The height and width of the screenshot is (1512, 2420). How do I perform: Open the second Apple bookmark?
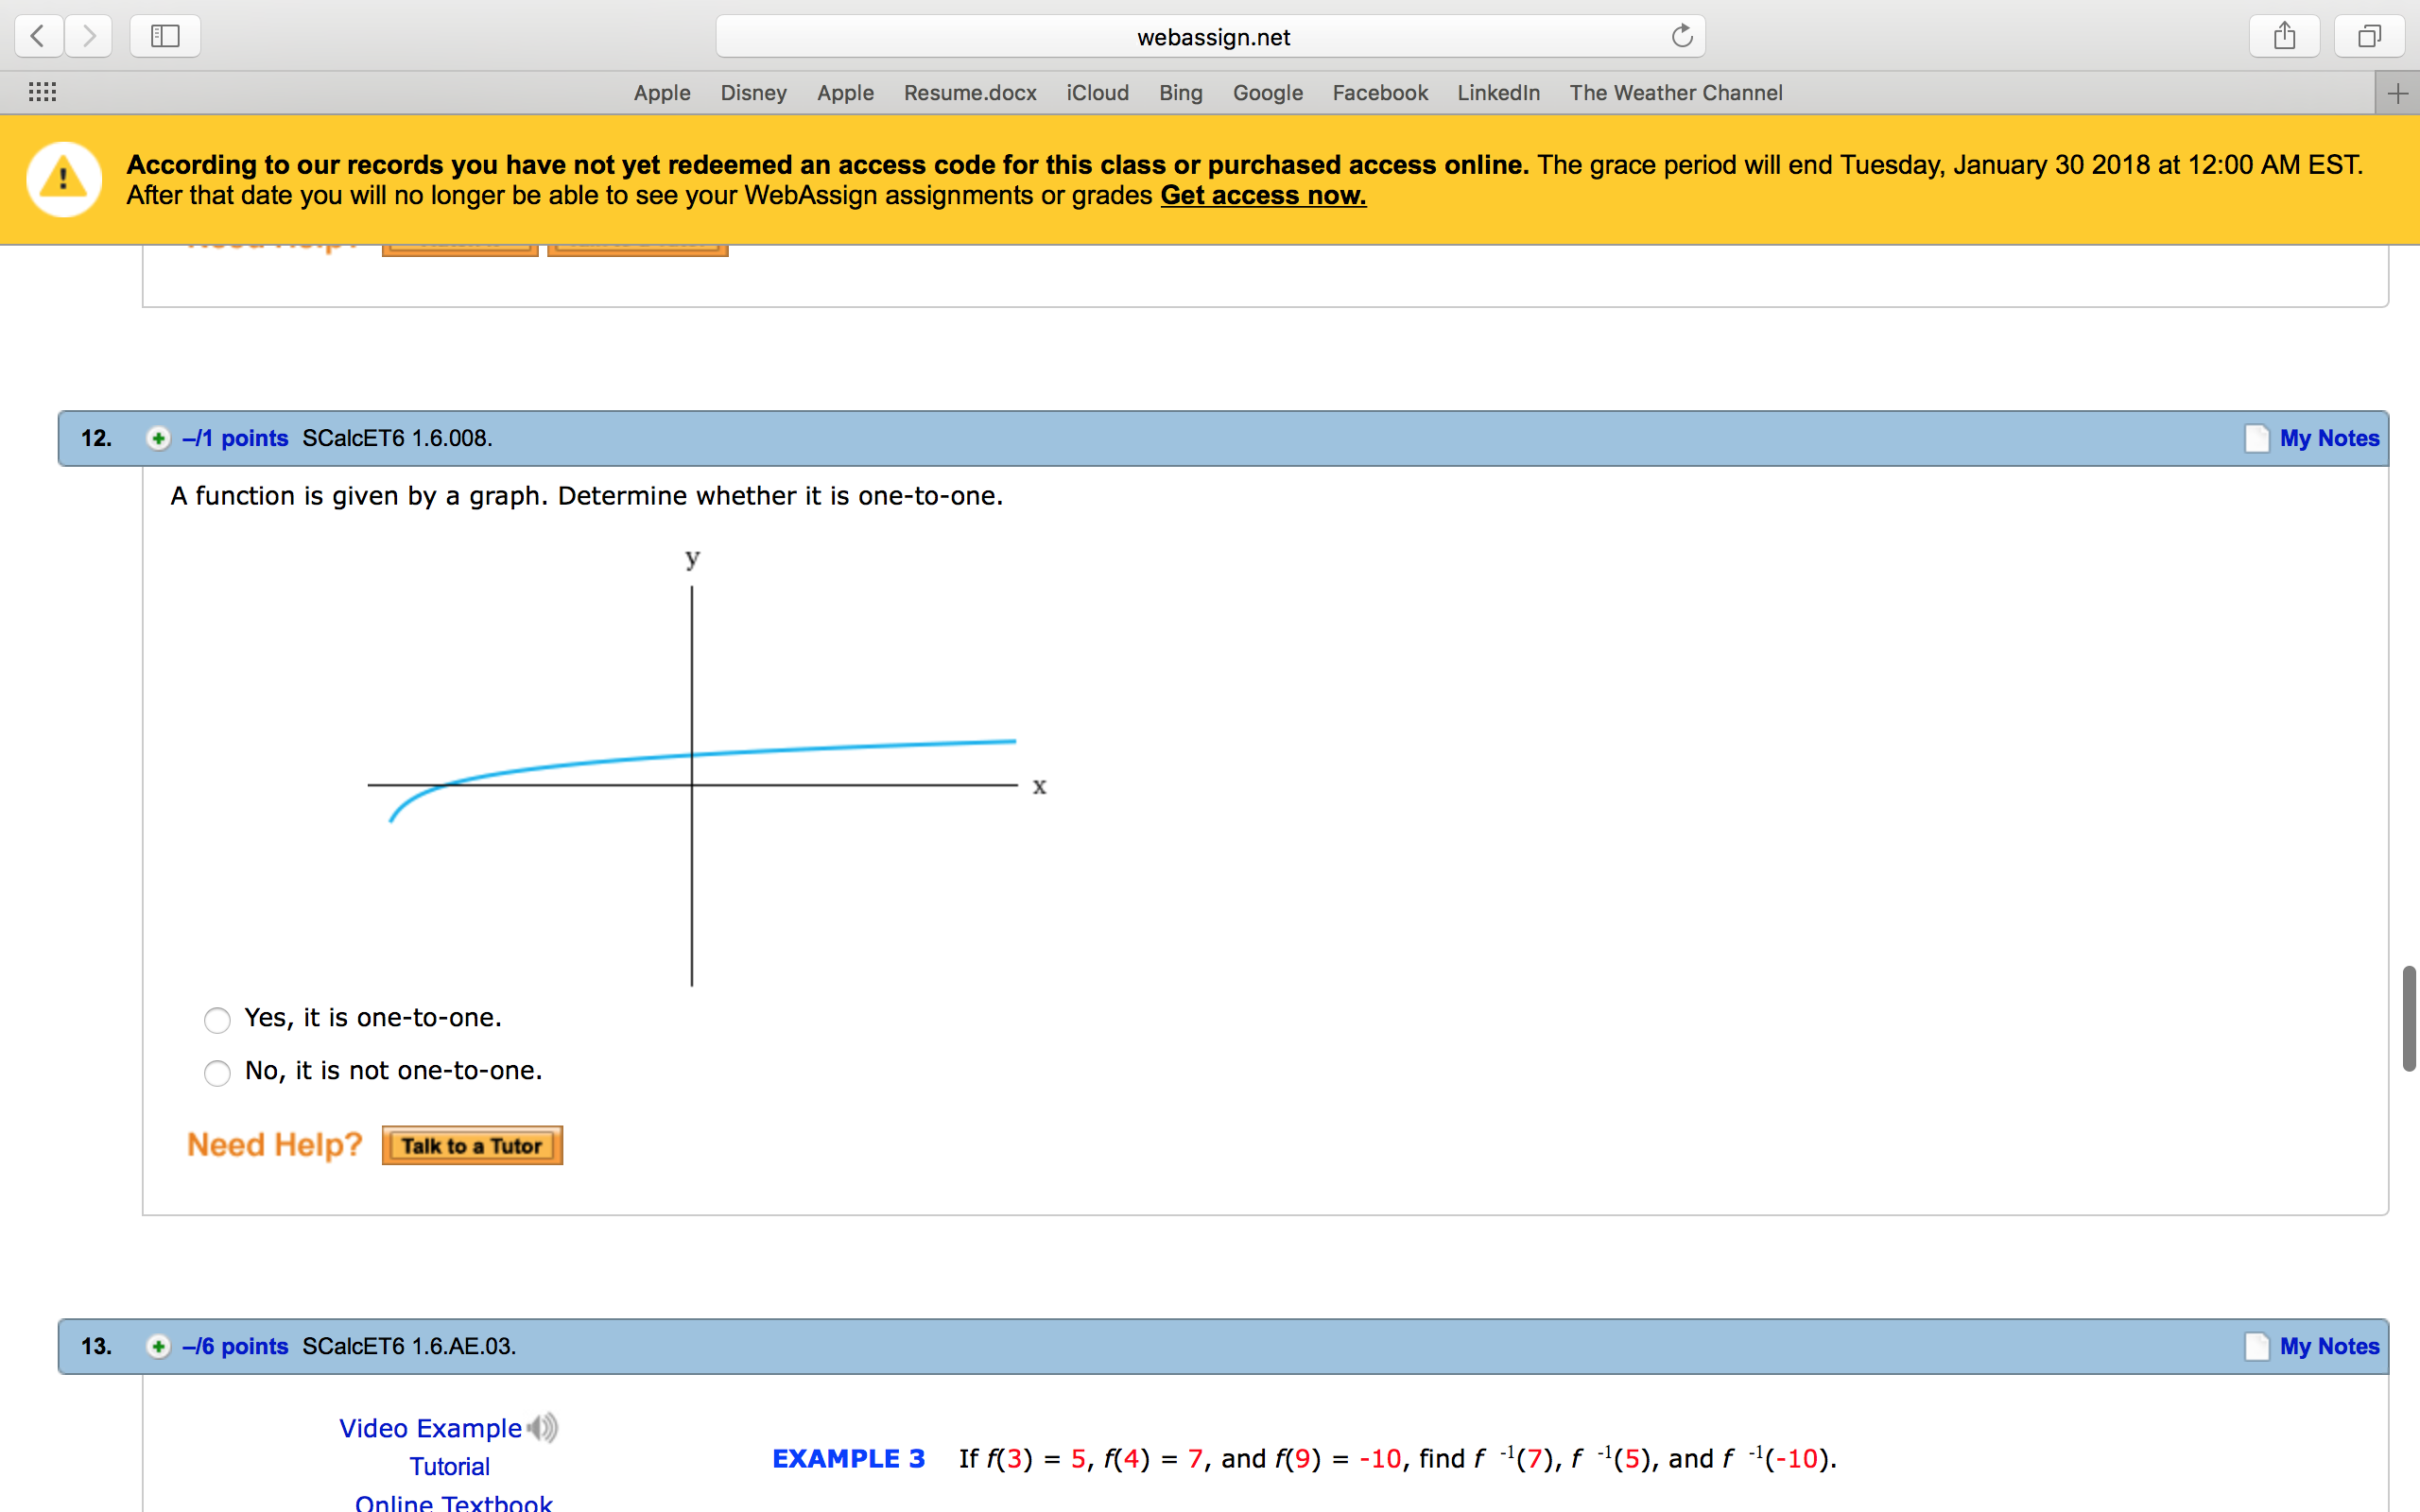coord(845,93)
